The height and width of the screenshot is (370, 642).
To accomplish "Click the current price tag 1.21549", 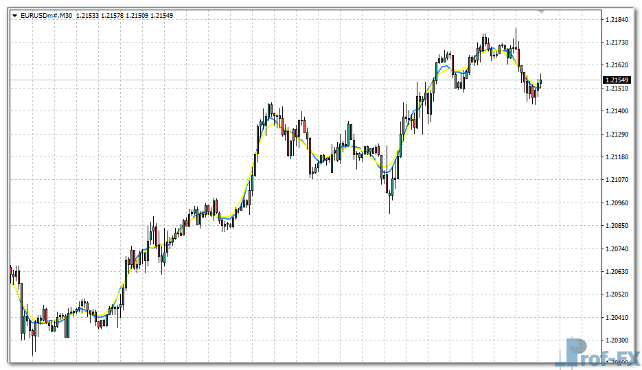I will pos(617,80).
